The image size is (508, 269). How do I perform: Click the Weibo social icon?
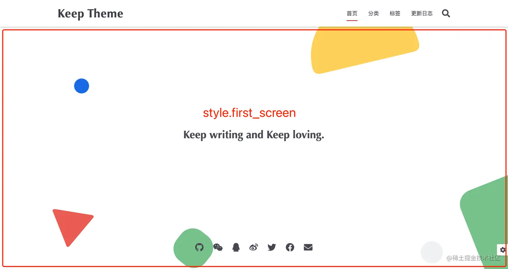(254, 248)
